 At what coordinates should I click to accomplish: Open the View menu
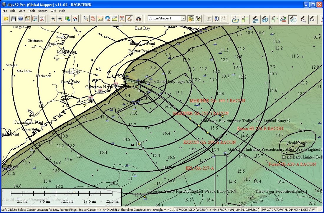[x=22, y=11]
